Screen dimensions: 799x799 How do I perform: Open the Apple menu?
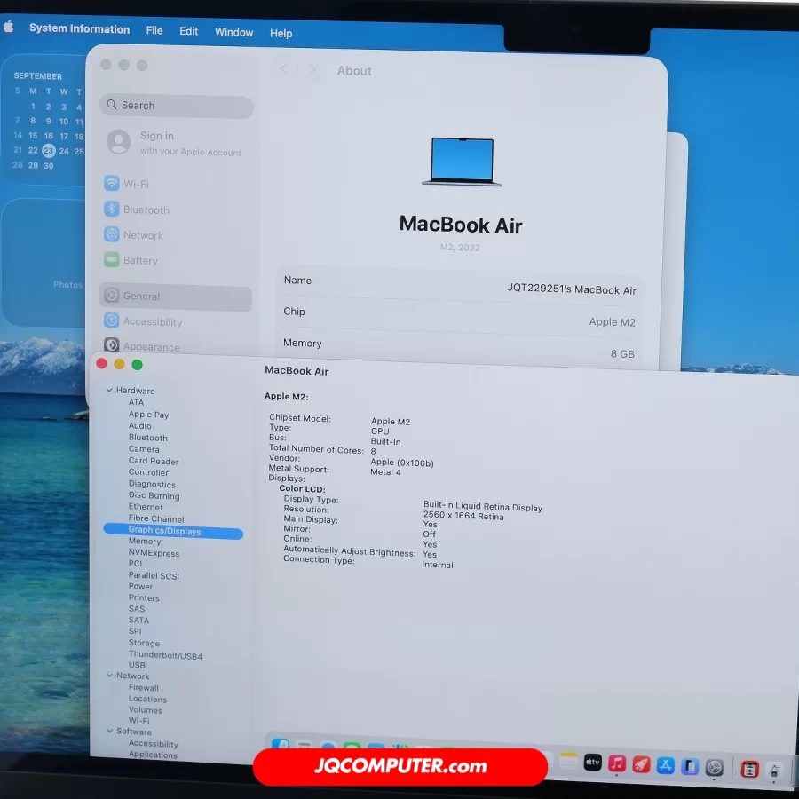8,27
